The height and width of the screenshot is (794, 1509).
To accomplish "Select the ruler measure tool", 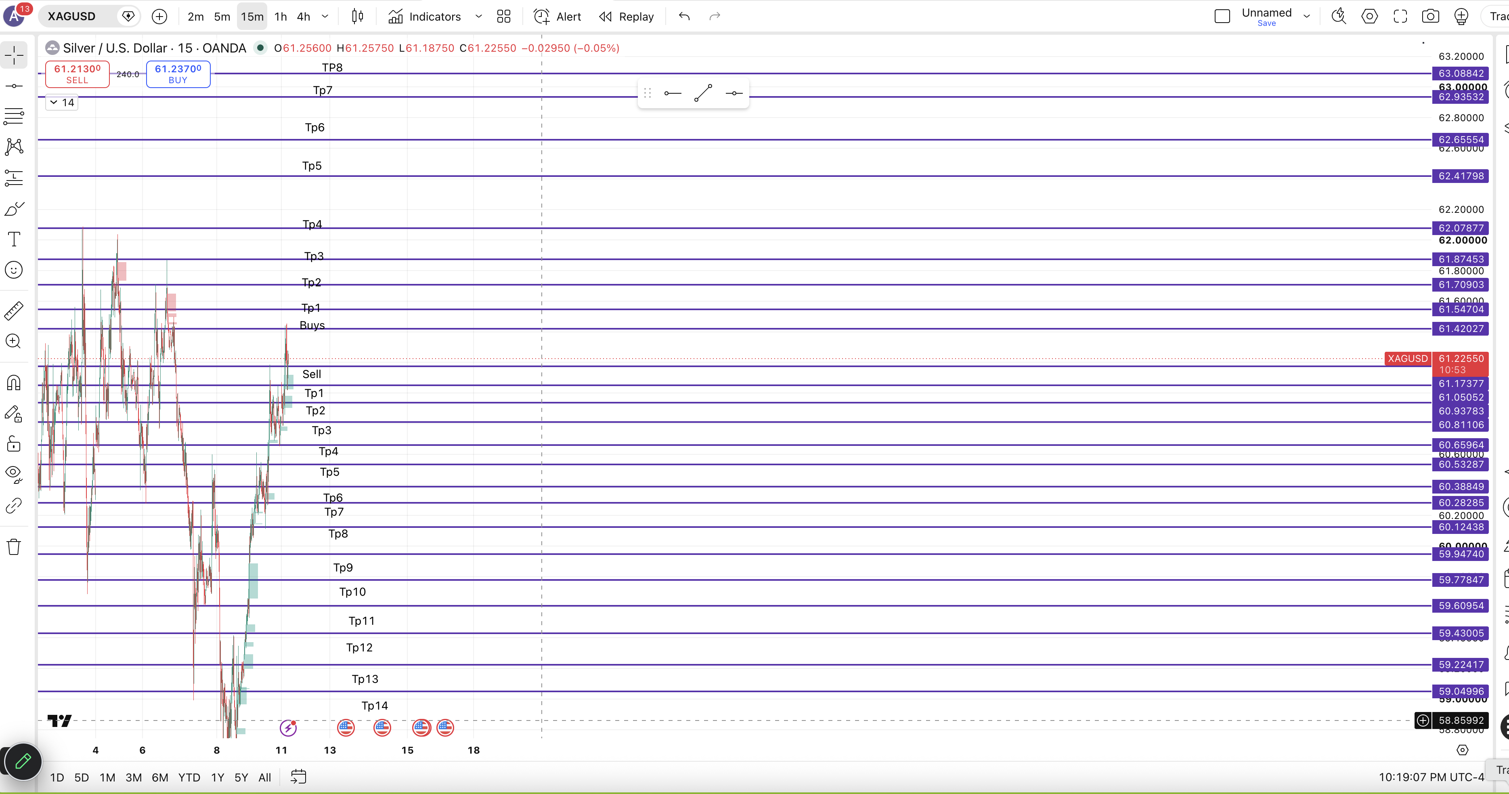I will [x=14, y=311].
